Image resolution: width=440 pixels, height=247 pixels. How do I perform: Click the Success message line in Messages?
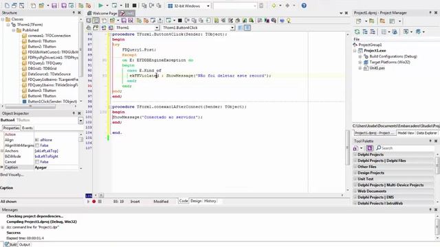(x=14, y=233)
